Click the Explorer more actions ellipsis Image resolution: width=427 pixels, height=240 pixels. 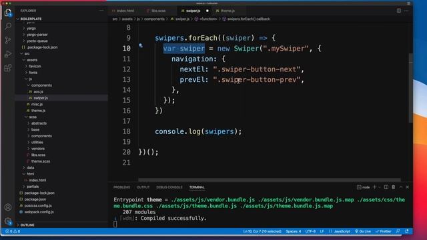pyautogui.click(x=101, y=11)
